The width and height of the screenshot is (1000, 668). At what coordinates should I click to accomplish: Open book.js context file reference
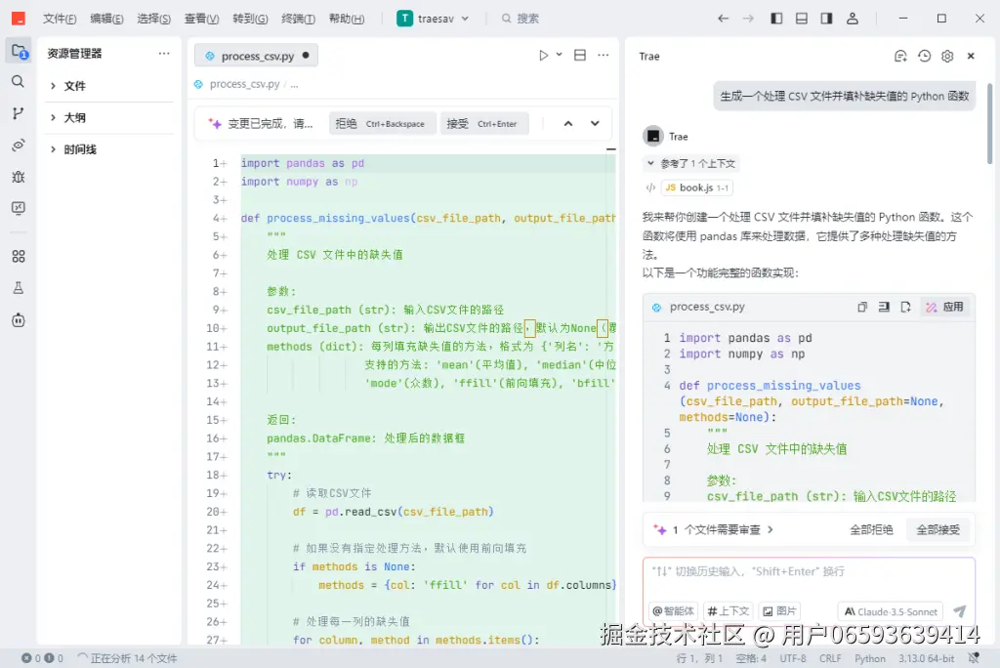(696, 188)
